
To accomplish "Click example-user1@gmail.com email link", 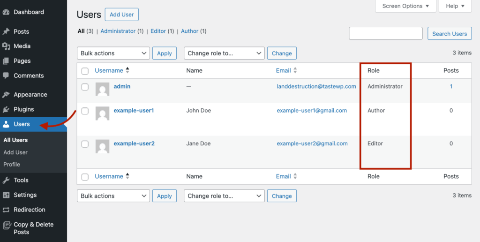I will point(312,111).
